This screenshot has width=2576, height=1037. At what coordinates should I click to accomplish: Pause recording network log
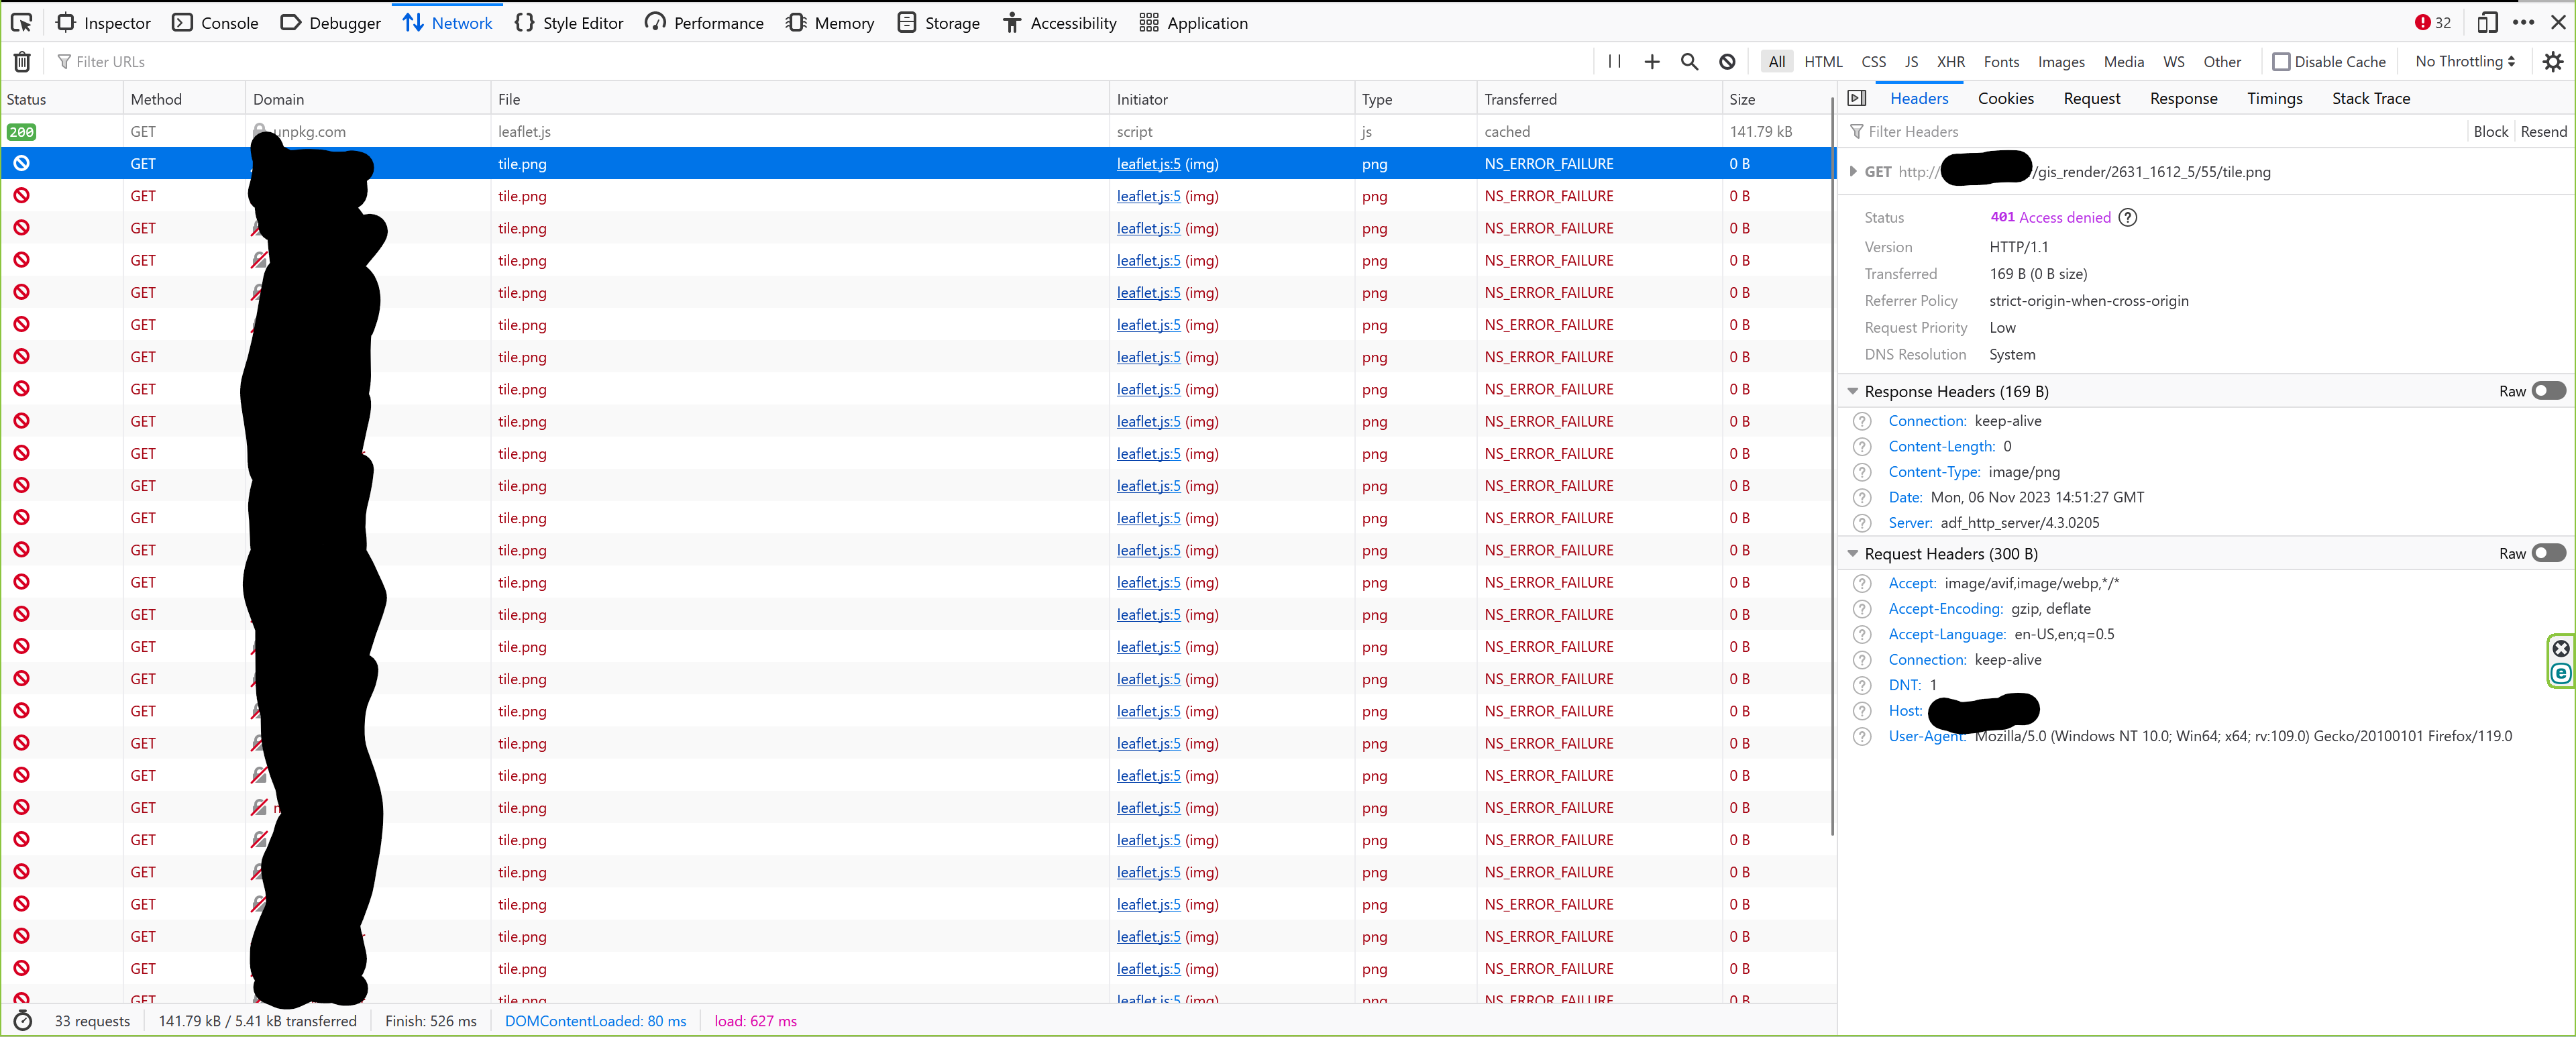(x=1614, y=62)
